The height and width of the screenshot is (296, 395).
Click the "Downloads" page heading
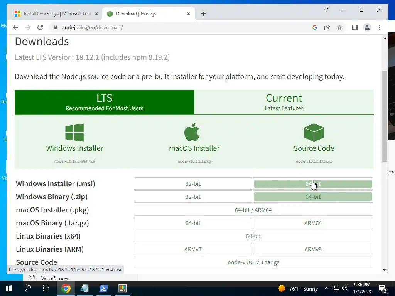[x=42, y=42]
